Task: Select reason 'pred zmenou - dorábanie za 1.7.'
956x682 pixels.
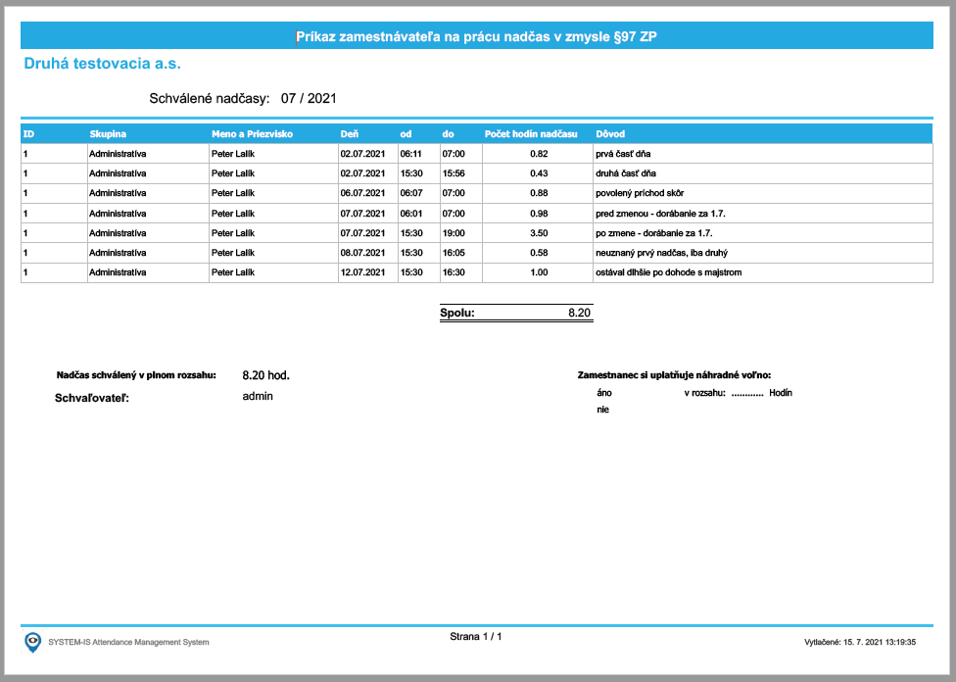Action: 660,214
